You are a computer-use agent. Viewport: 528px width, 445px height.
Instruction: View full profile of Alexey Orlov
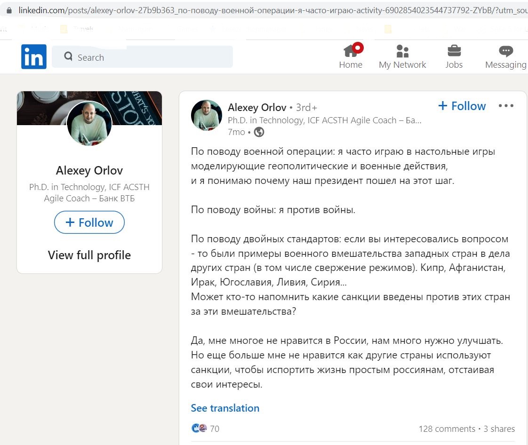pyautogui.click(x=89, y=255)
